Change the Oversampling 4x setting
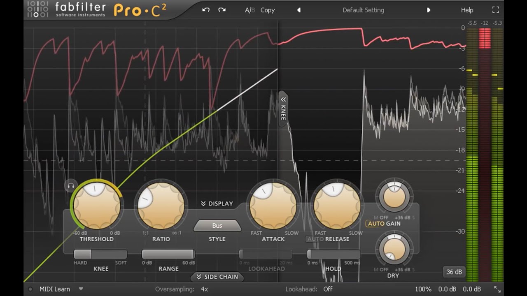The image size is (527, 296). tap(204, 289)
